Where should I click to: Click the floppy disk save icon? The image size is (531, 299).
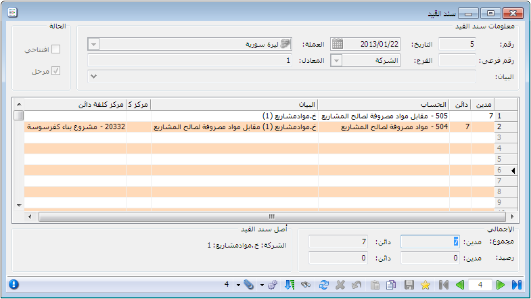[x=409, y=285]
